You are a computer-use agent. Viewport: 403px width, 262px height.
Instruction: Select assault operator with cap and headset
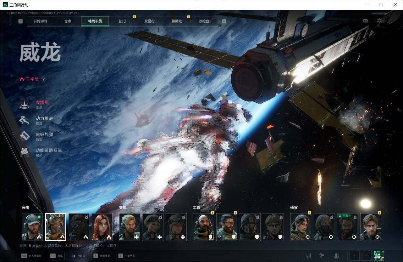32,227
